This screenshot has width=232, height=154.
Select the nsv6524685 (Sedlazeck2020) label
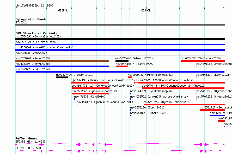click(201, 58)
